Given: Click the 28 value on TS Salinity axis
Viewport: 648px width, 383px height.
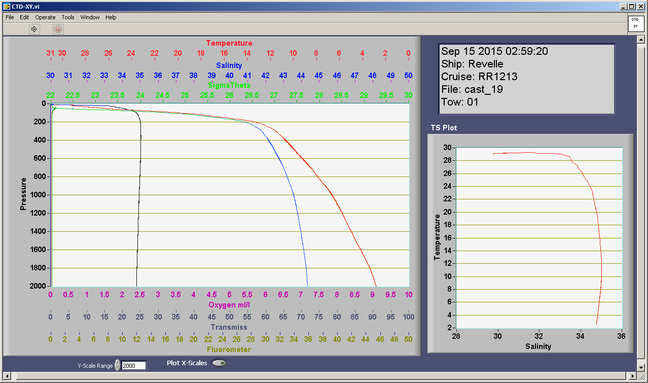Looking at the screenshot, I should [456, 336].
